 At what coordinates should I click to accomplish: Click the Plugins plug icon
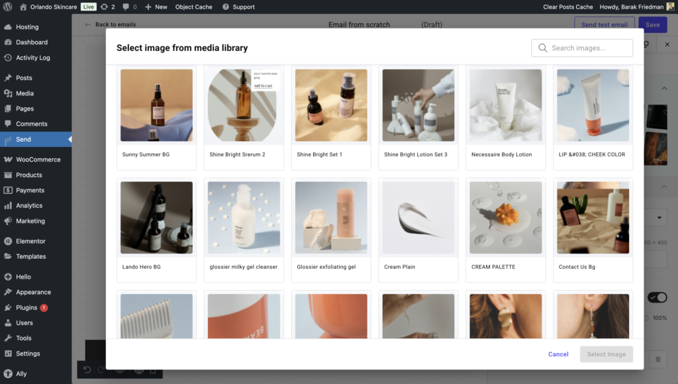click(x=8, y=307)
